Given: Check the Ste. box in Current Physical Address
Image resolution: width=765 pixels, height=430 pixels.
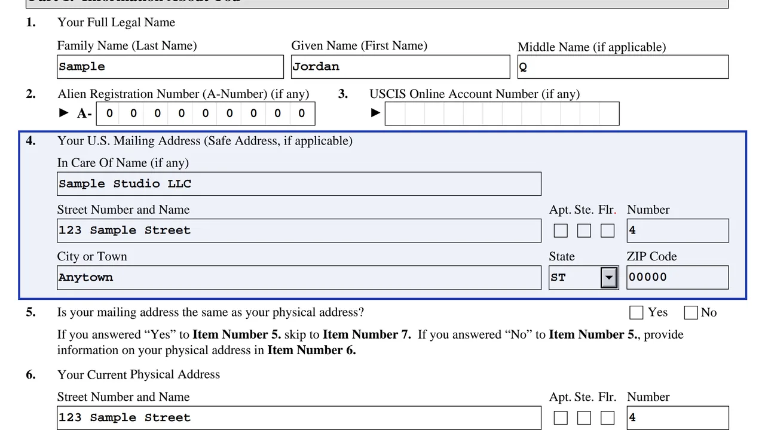Looking at the screenshot, I should click(x=584, y=418).
